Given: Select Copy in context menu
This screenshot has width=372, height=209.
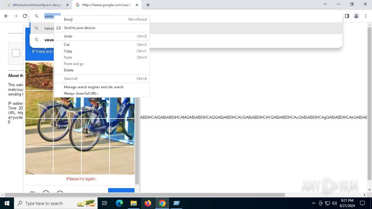Looking at the screenshot, I should pyautogui.click(x=102, y=51).
